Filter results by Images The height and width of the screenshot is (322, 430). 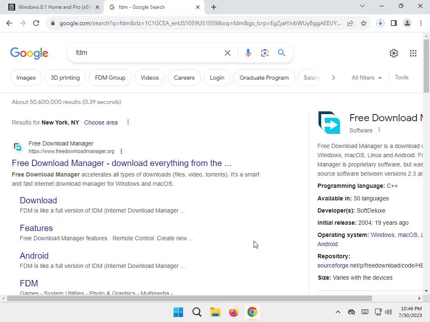pos(26,78)
